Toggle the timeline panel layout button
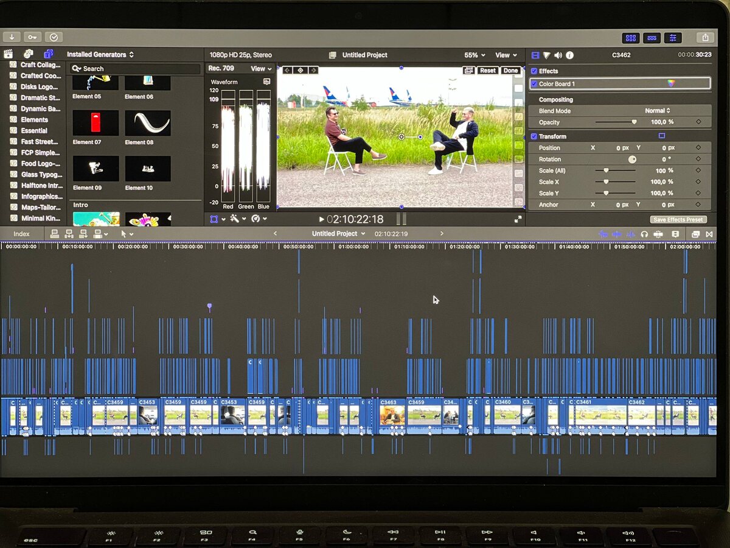 (652, 38)
